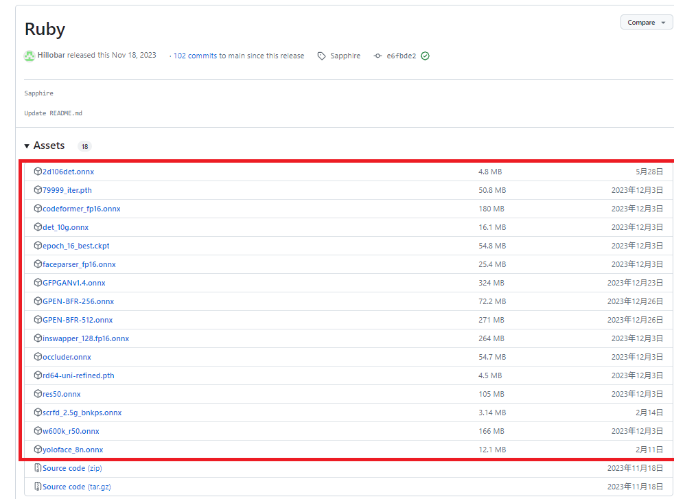Click the Ruby release title

tap(45, 30)
